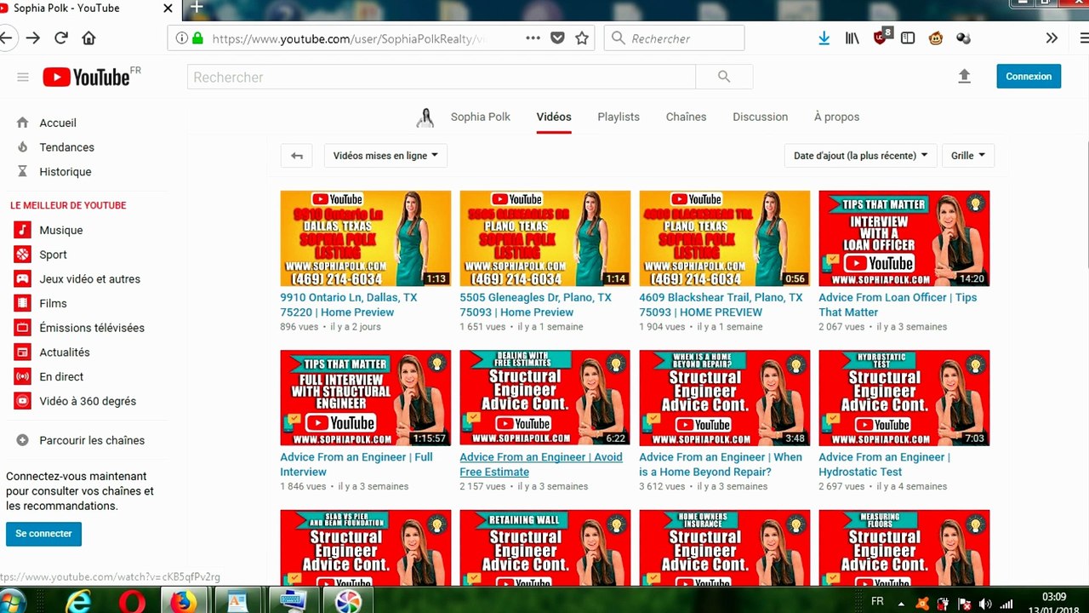The height and width of the screenshot is (613, 1089).
Task: Click the Firefox Rechercher search box
Action: [674, 38]
